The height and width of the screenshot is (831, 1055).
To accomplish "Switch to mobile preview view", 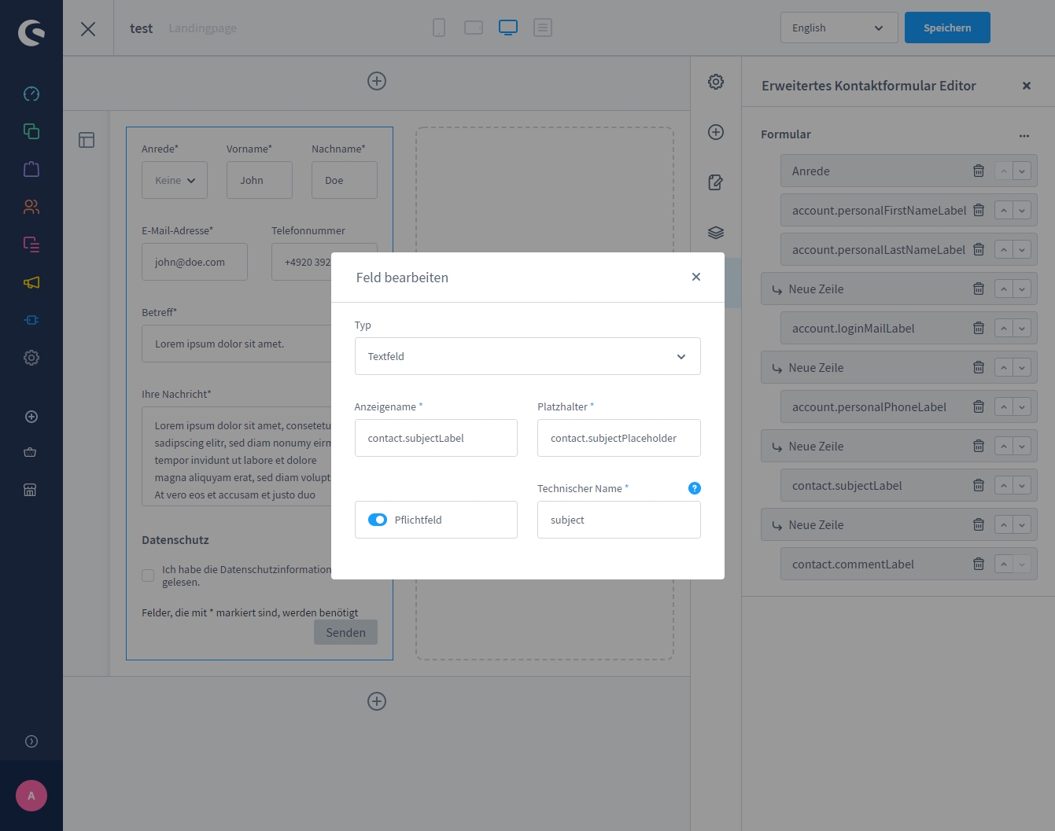I will pos(439,28).
